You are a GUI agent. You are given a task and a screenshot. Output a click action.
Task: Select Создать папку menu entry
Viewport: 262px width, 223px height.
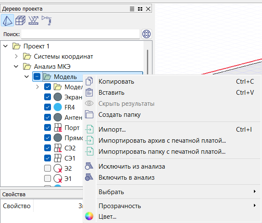click(119, 115)
